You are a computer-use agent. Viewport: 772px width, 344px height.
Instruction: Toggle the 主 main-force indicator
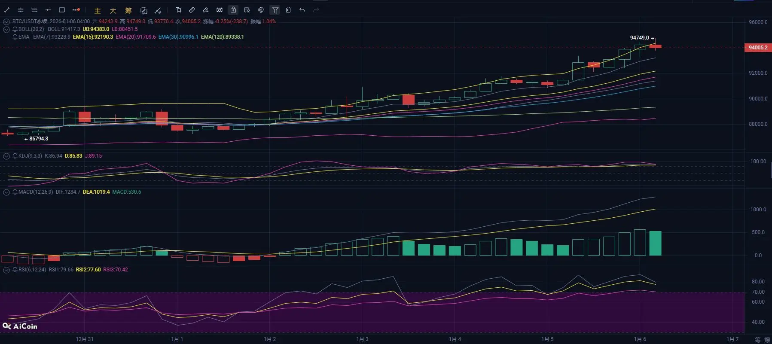coord(98,11)
